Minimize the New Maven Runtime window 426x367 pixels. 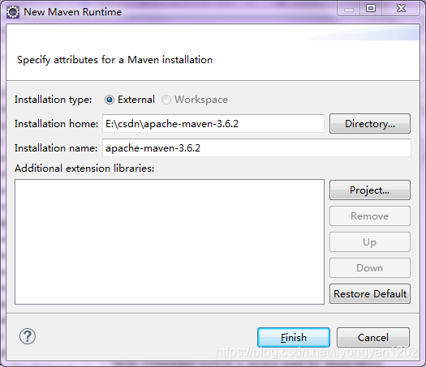349,9
